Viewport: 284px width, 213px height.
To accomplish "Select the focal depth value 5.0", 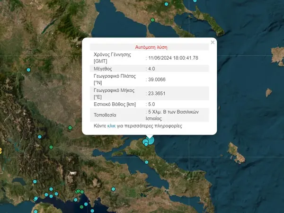I will (x=151, y=104).
